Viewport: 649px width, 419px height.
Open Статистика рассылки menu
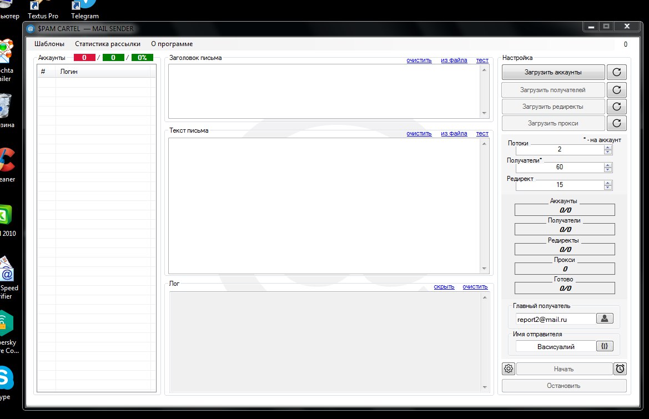(108, 44)
